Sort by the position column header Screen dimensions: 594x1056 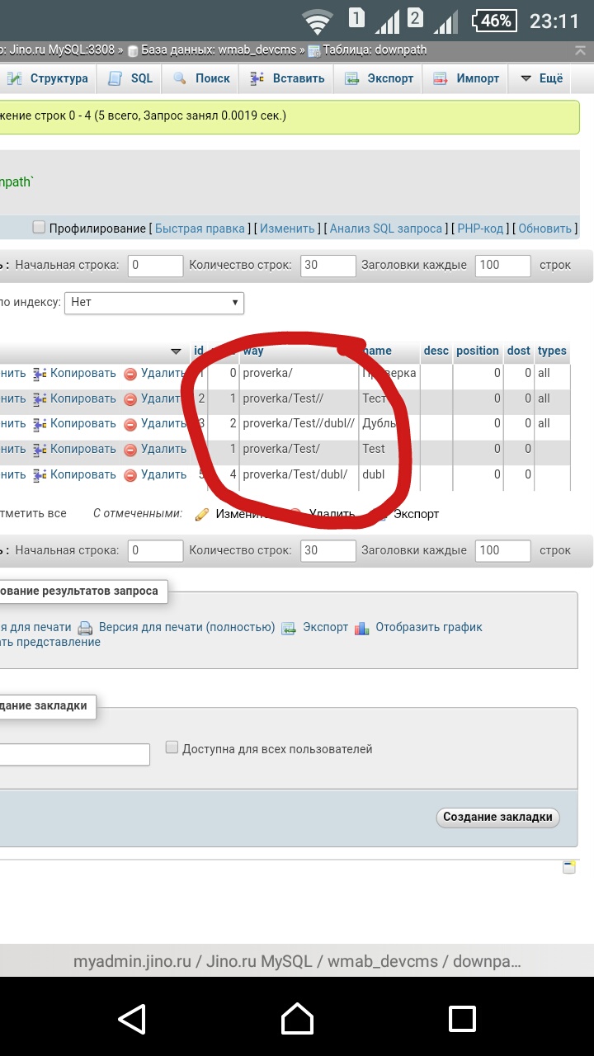(478, 351)
